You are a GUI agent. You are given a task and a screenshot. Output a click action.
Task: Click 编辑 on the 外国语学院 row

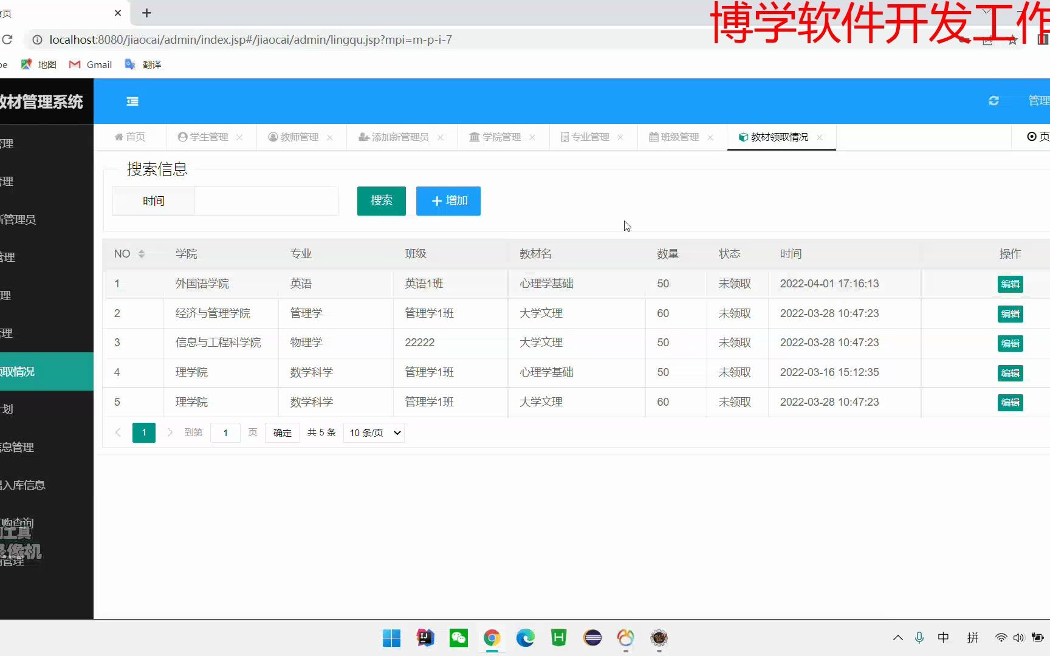point(1009,284)
